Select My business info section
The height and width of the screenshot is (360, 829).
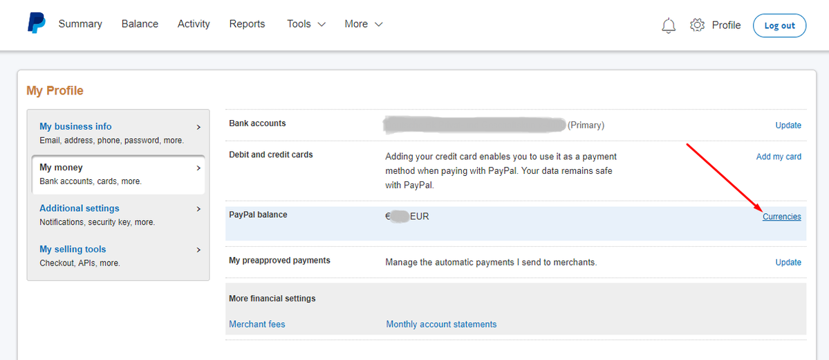75,126
